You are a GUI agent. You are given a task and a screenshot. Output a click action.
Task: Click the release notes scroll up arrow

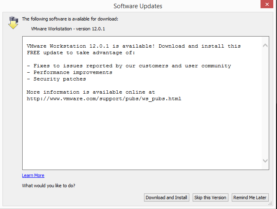pyautogui.click(x=265, y=46)
